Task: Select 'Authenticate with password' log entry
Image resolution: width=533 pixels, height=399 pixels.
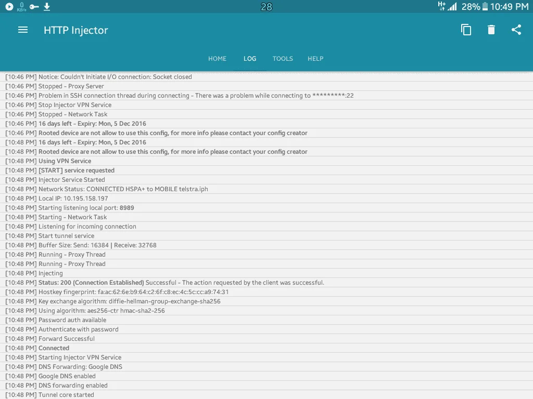Action: (266, 329)
